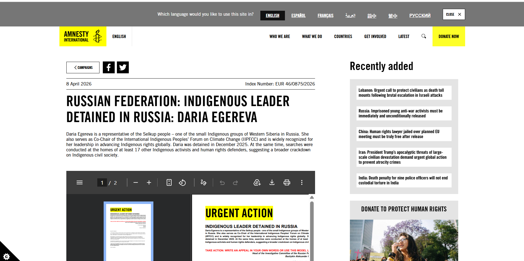Toggle the PDF viewer sidebar menu
Screen dimensions: 524x261
tap(80, 182)
